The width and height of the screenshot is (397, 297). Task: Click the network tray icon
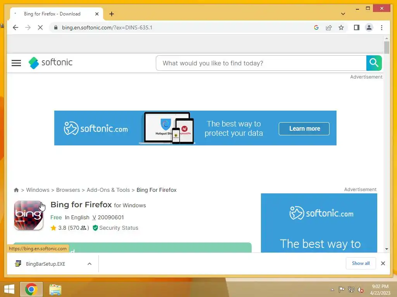click(351, 290)
